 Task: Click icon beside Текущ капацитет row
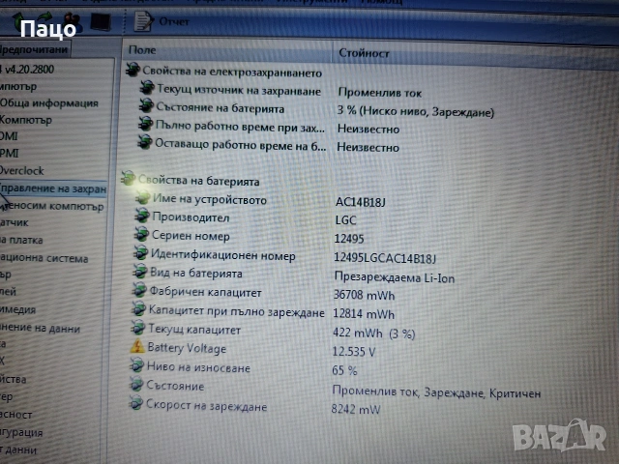[x=138, y=327]
